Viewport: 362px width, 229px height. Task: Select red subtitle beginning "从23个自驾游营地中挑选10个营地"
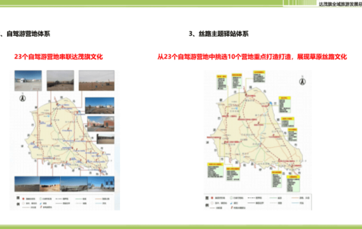[252, 57]
